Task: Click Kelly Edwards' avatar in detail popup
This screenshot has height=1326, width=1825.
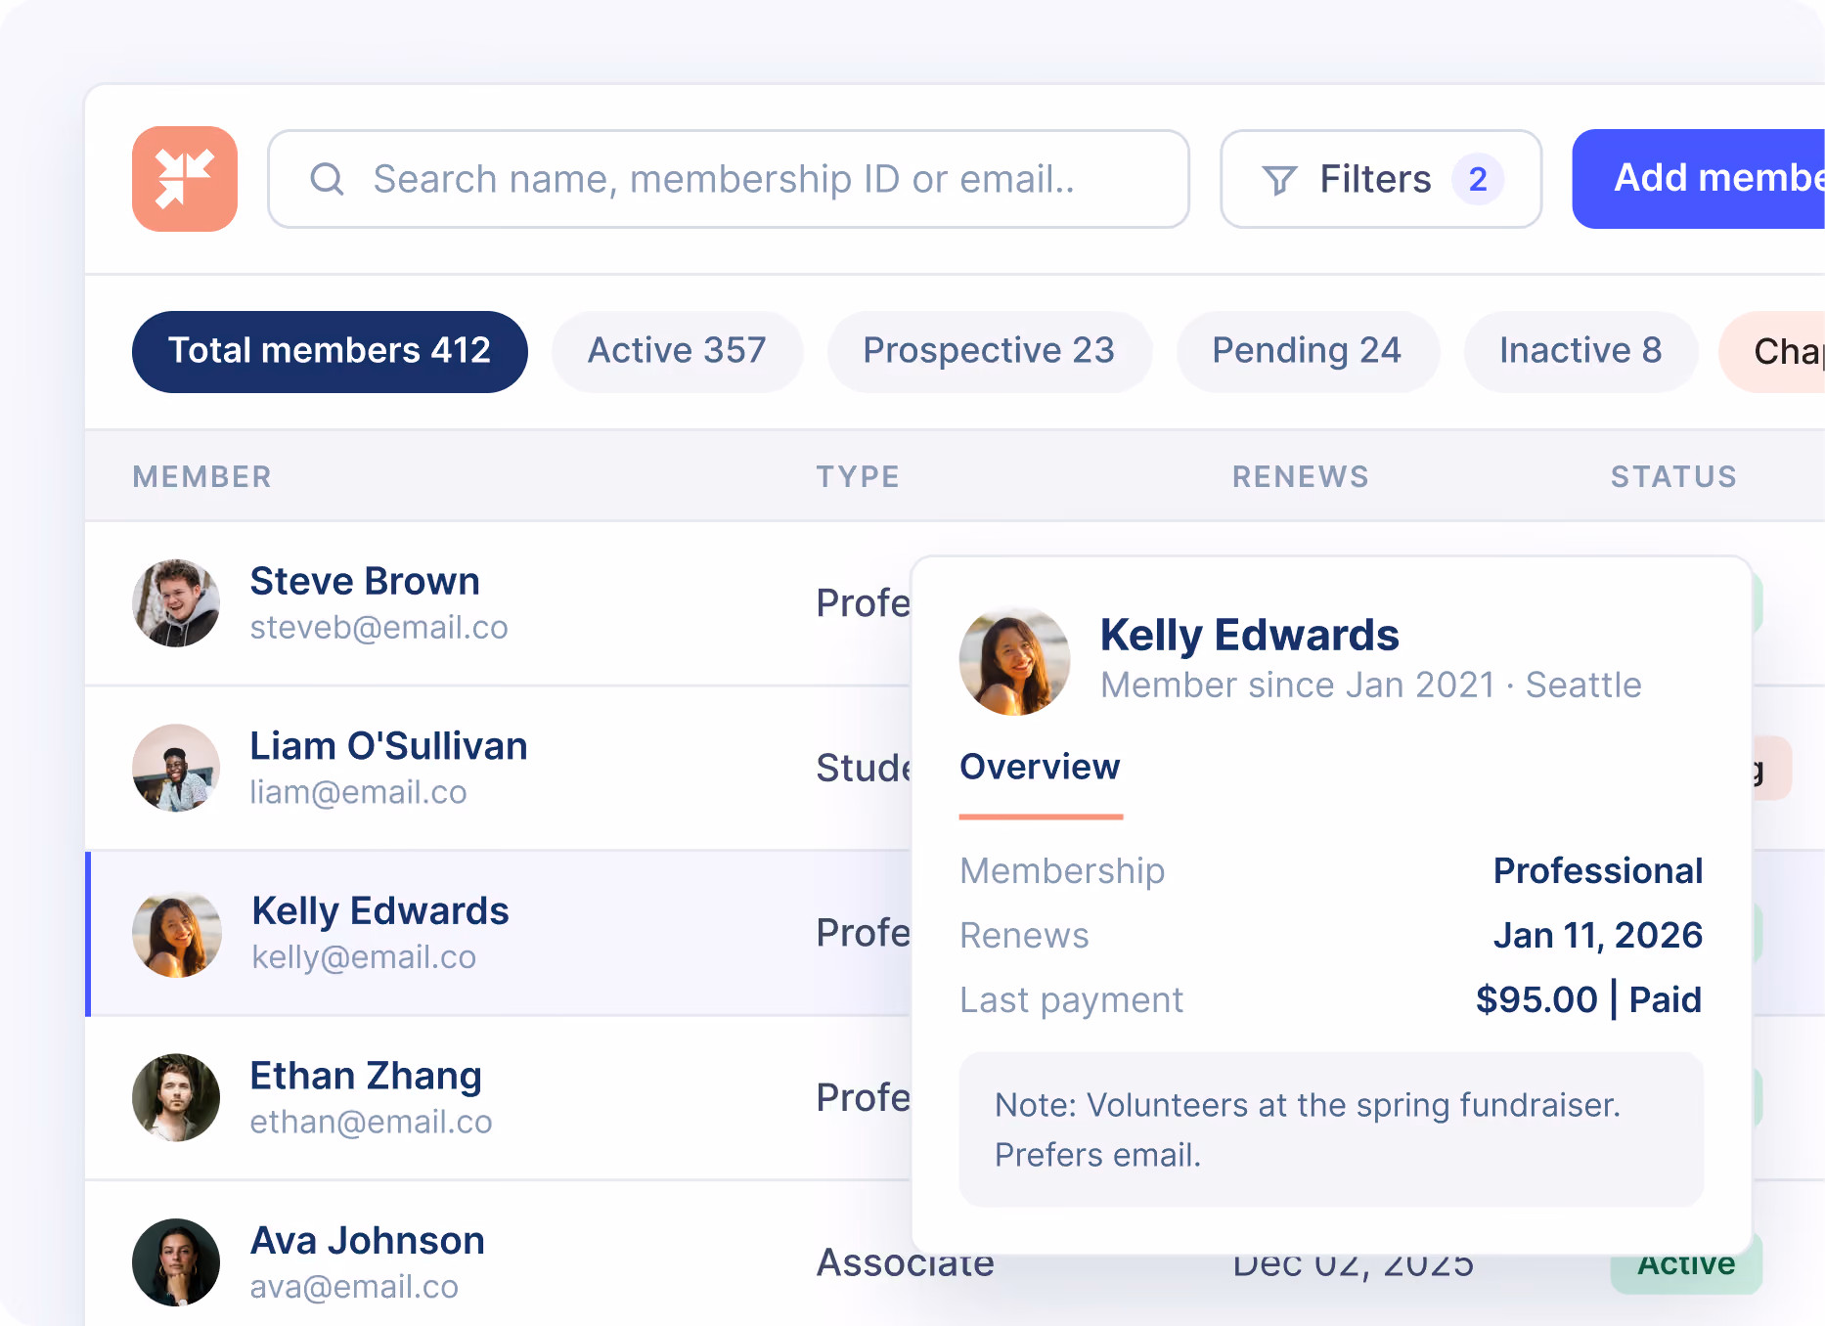Action: click(1014, 660)
